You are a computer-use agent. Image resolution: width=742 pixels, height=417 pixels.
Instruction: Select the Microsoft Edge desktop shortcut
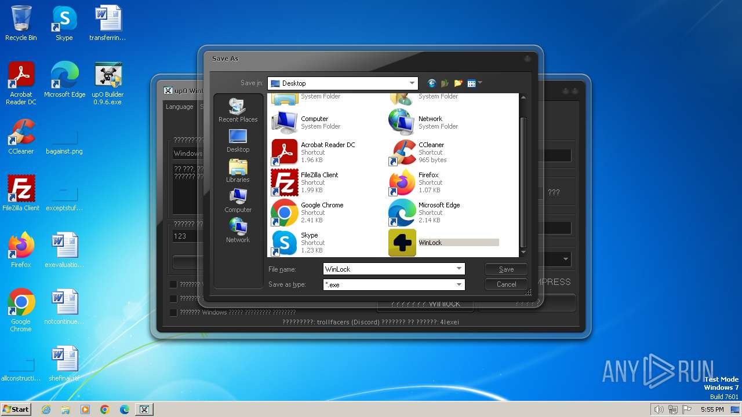pos(64,80)
